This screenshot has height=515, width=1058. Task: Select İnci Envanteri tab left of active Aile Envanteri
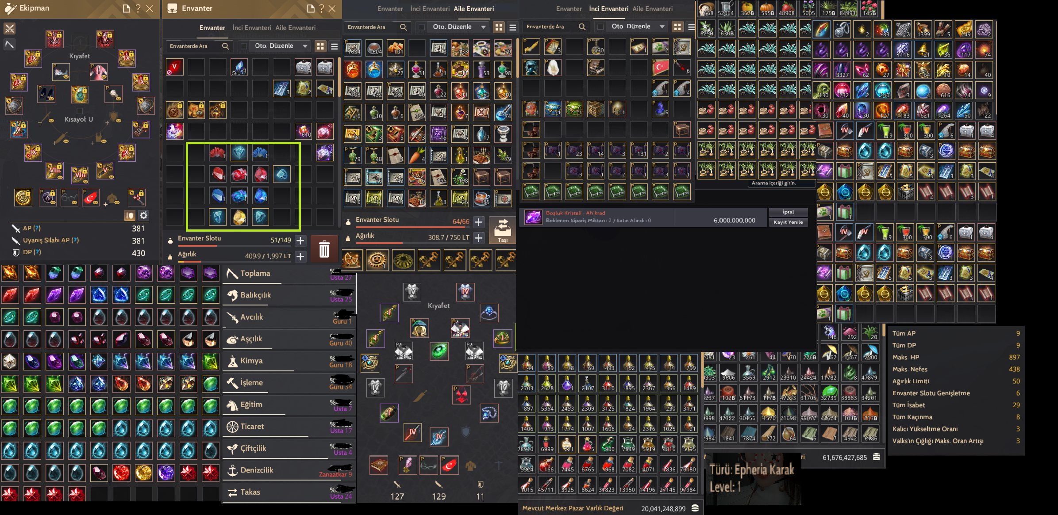point(430,8)
